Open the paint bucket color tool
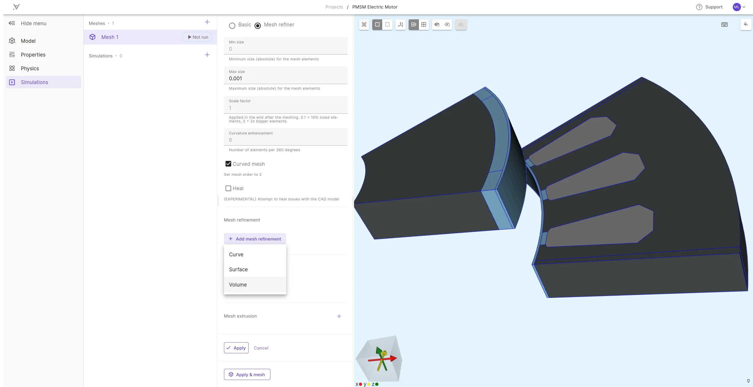 pos(746,24)
